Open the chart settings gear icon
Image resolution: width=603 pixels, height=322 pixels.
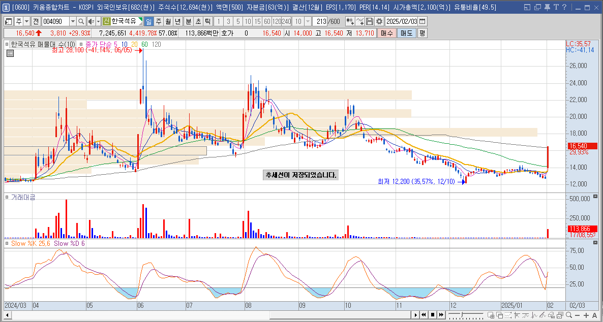[379, 21]
